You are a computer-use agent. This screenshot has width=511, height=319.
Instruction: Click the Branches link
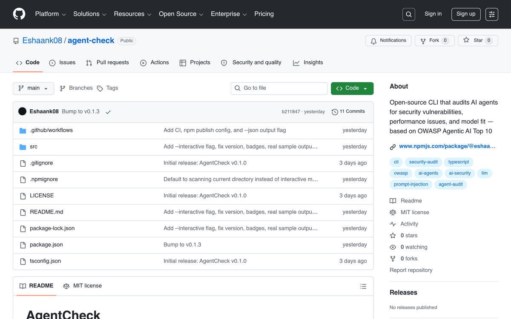76,88
